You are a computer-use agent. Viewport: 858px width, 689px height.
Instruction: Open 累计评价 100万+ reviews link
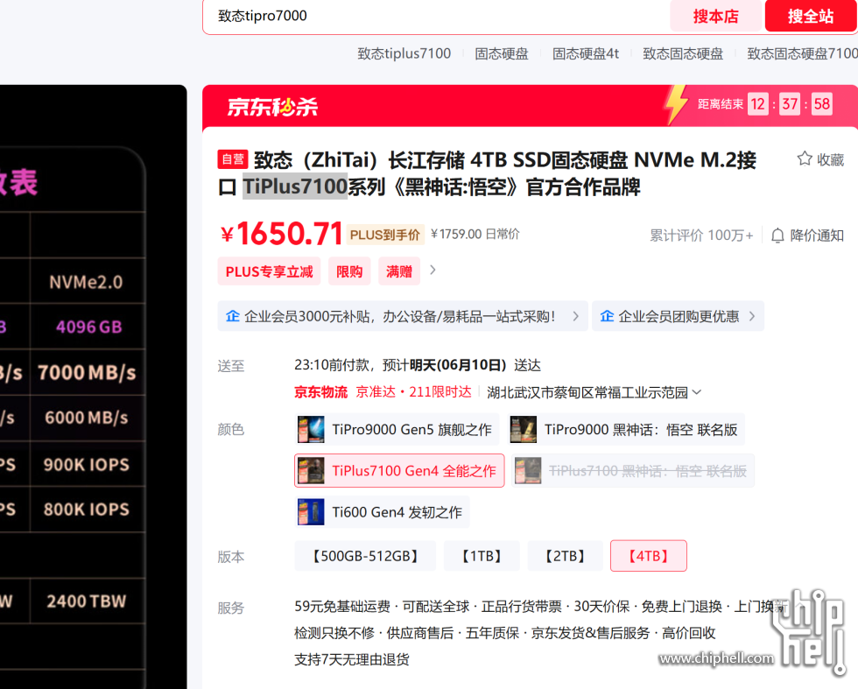coord(701,236)
